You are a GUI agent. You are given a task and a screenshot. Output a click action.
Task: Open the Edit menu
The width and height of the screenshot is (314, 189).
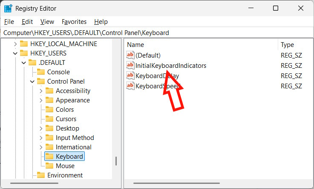point(27,22)
